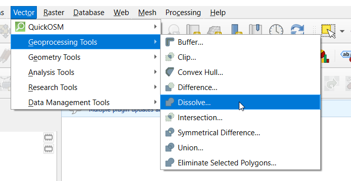Expand arrow beside Data Management Tools
This screenshot has height=181, width=351.
pyautogui.click(x=156, y=102)
